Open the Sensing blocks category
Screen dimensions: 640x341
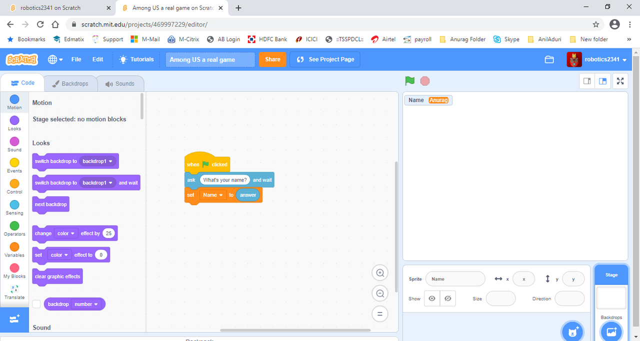tap(14, 207)
